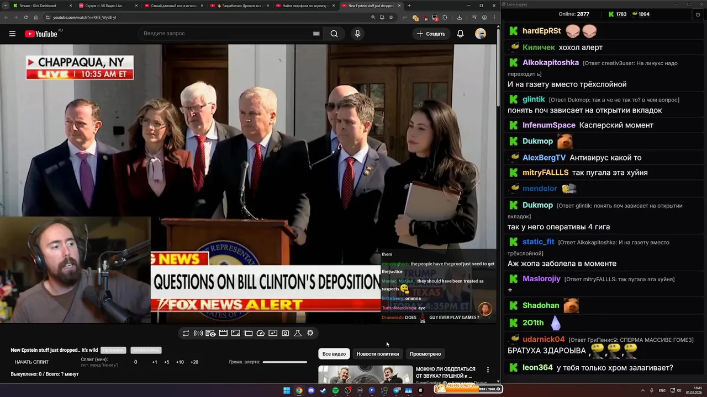Select the Все видео filter chip
The image size is (707, 397).
[334, 354]
